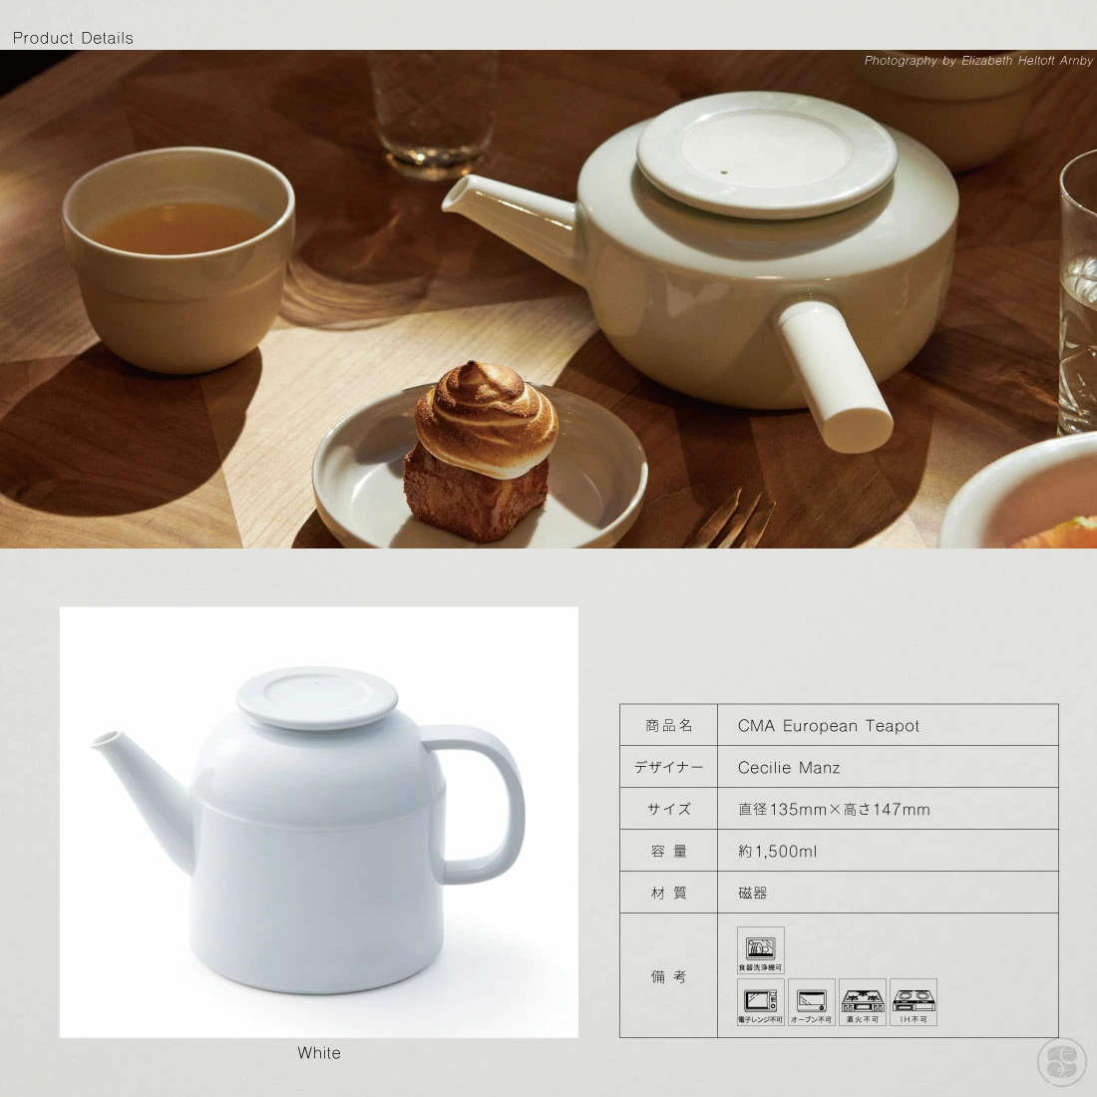
Task: Select the material value 磁器
Action: click(753, 893)
